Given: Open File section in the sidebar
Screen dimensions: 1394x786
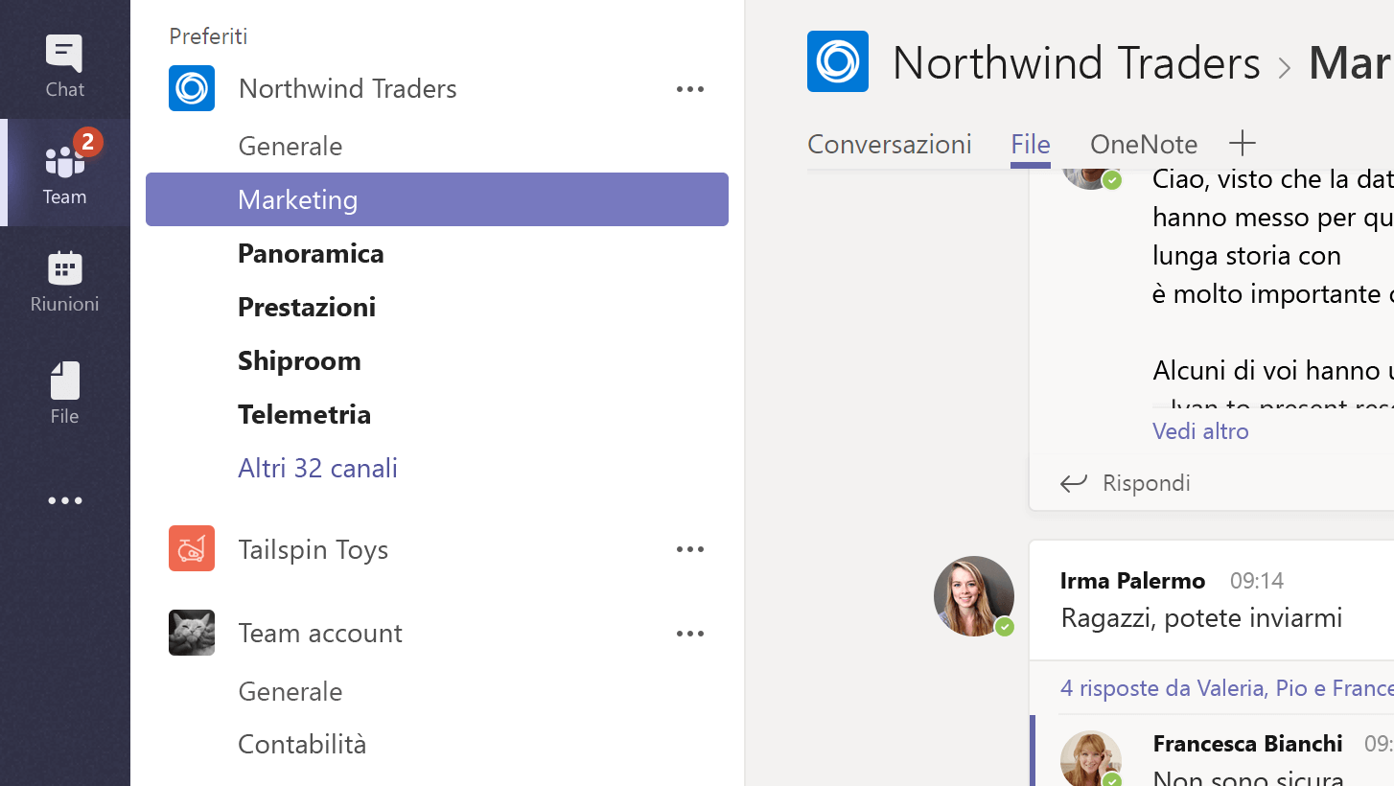Looking at the screenshot, I should (64, 392).
